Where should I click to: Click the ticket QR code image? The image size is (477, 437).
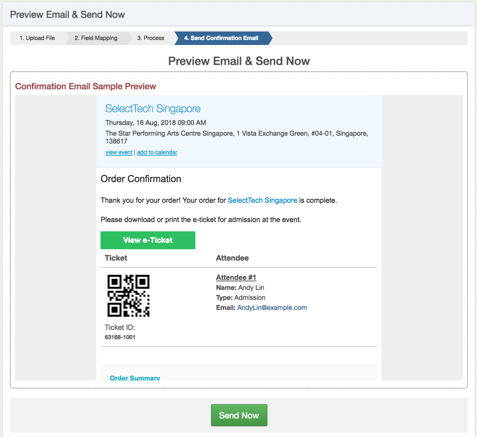tap(128, 296)
